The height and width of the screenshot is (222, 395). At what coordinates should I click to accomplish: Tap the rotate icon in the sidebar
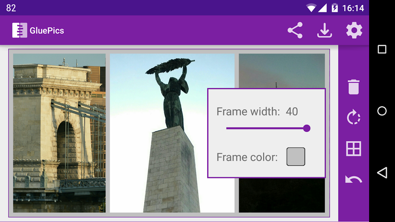tap(353, 117)
